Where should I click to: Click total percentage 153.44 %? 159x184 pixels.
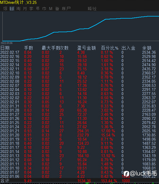pyautogui.click(x=109, y=181)
